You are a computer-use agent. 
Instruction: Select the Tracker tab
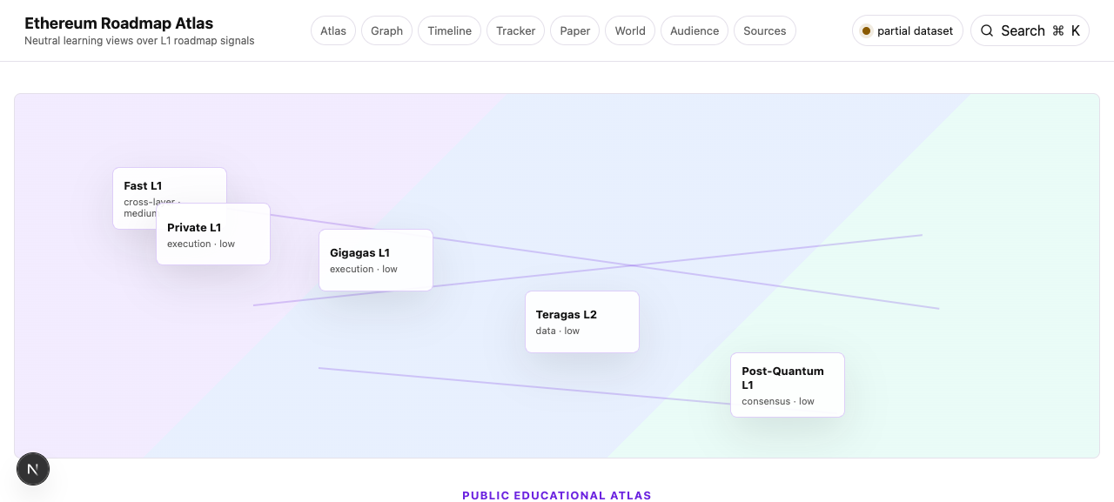[516, 30]
